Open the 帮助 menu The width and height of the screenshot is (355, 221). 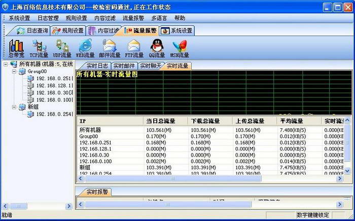(x=180, y=18)
